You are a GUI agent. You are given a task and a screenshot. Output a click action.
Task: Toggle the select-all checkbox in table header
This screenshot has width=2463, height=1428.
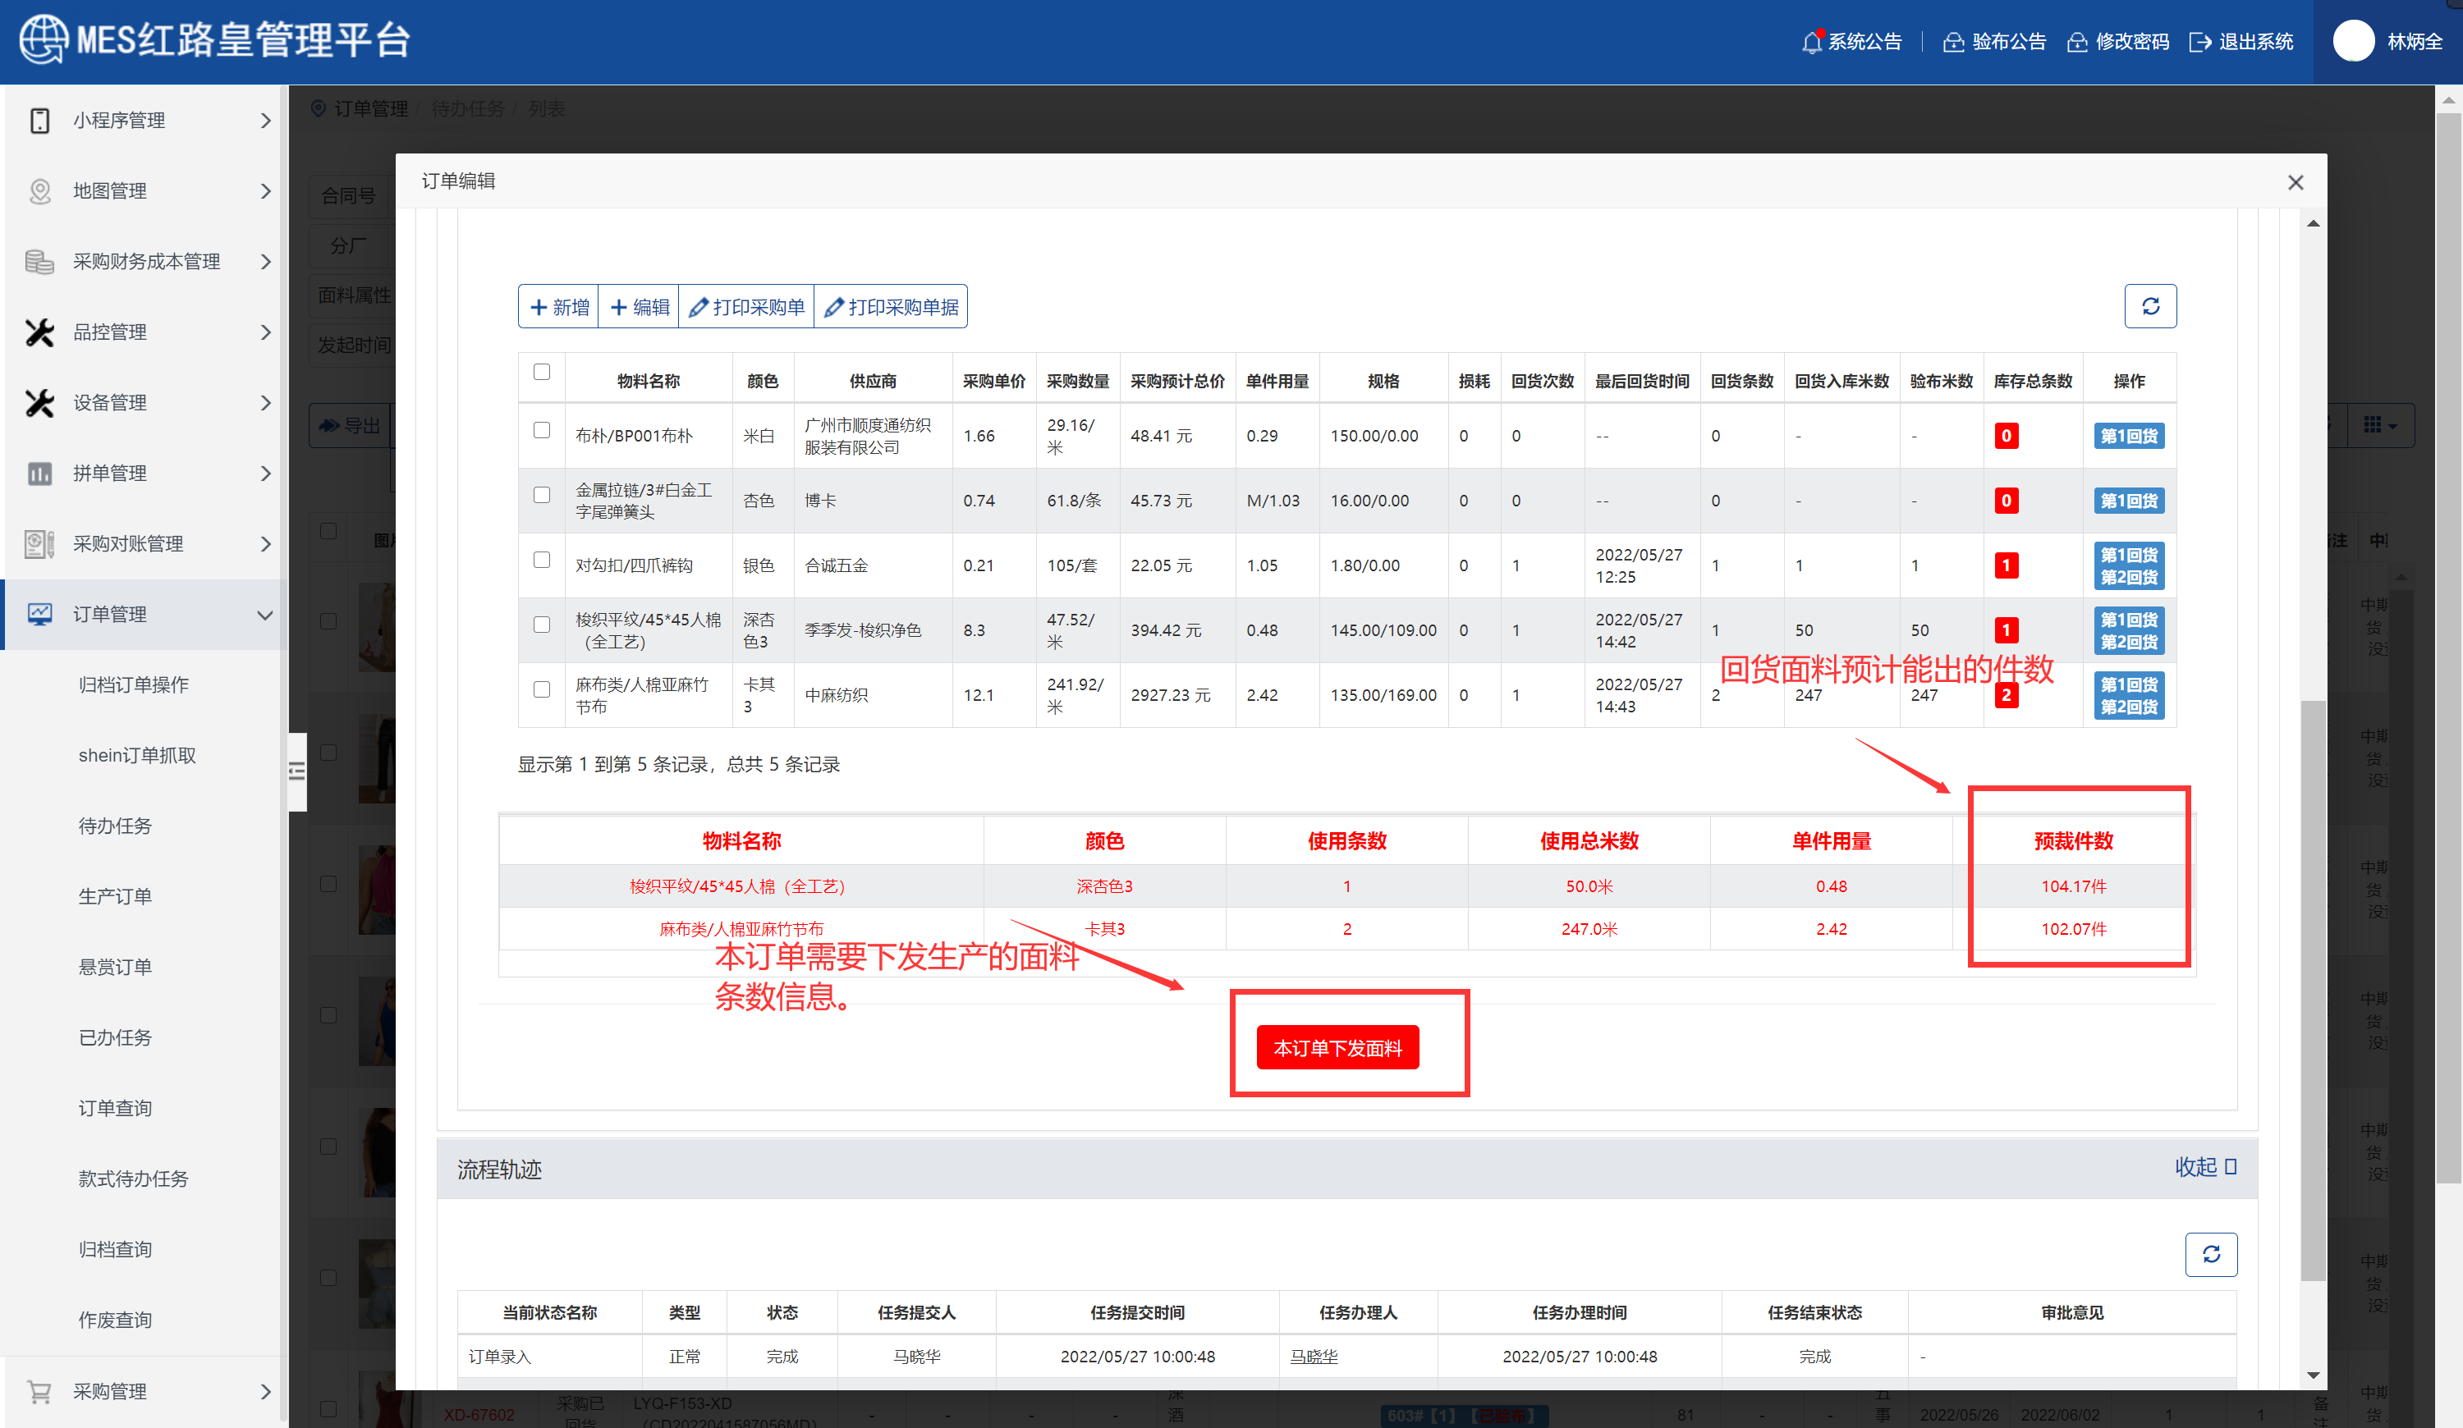tap(542, 371)
